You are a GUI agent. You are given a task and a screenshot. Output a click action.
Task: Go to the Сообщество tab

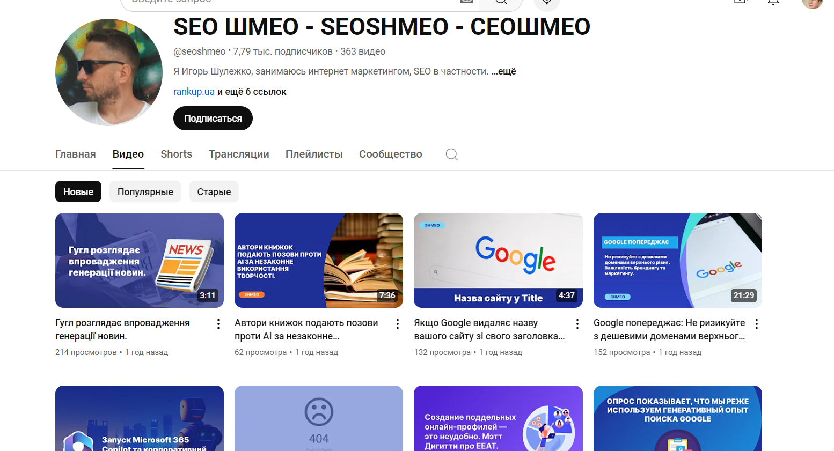click(391, 154)
